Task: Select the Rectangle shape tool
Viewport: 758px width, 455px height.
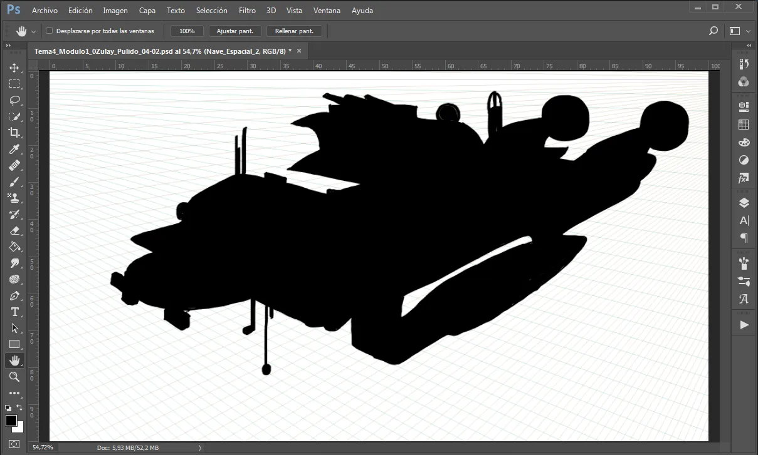Action: tap(14, 344)
